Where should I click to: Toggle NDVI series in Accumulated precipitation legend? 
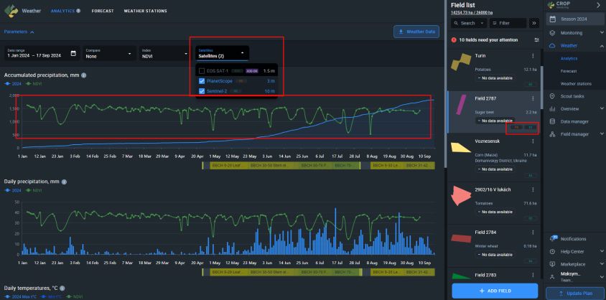click(x=34, y=83)
